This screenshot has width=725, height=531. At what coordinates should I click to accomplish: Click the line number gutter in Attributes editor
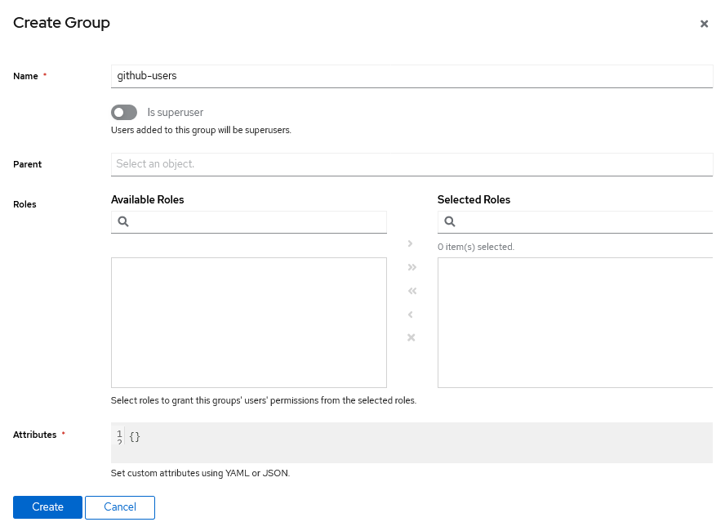(x=119, y=437)
